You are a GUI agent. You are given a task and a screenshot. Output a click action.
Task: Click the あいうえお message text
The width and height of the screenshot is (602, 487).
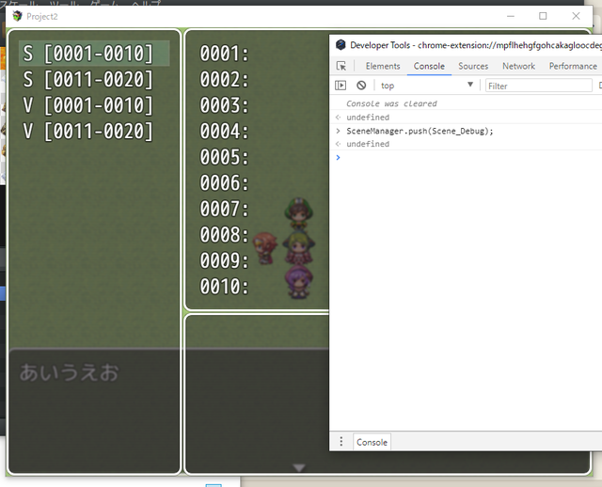[69, 372]
